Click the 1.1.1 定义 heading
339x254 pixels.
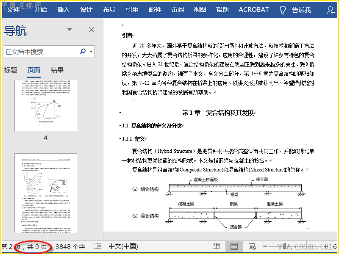(x=133, y=139)
